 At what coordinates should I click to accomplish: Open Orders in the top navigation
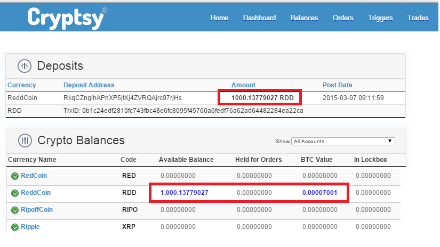(343, 18)
